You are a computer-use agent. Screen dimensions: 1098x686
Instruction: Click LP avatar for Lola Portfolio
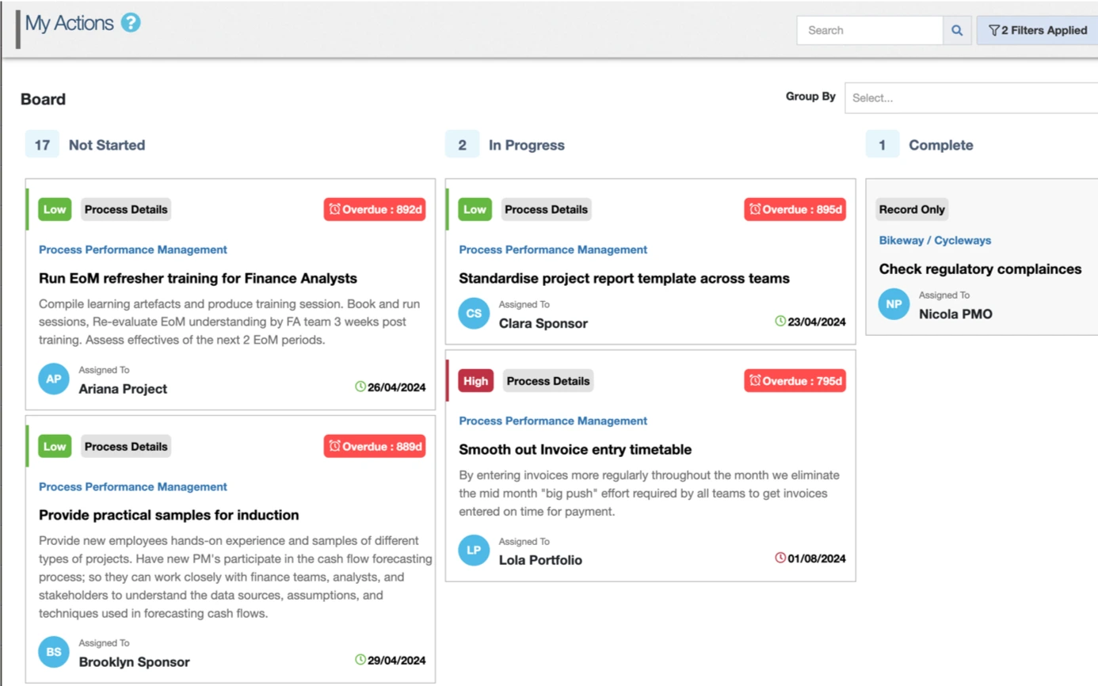pyautogui.click(x=474, y=550)
